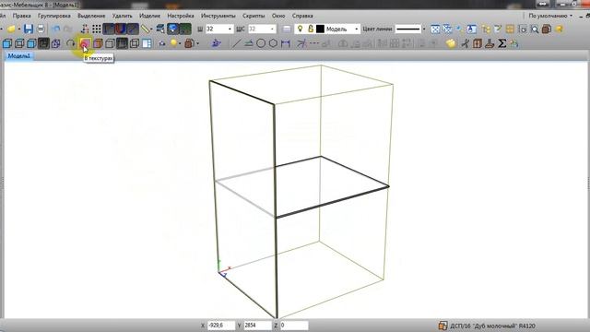Viewport: 590px width, 332px height.
Task: Click the rotate view arrow icon
Action: click(70, 43)
